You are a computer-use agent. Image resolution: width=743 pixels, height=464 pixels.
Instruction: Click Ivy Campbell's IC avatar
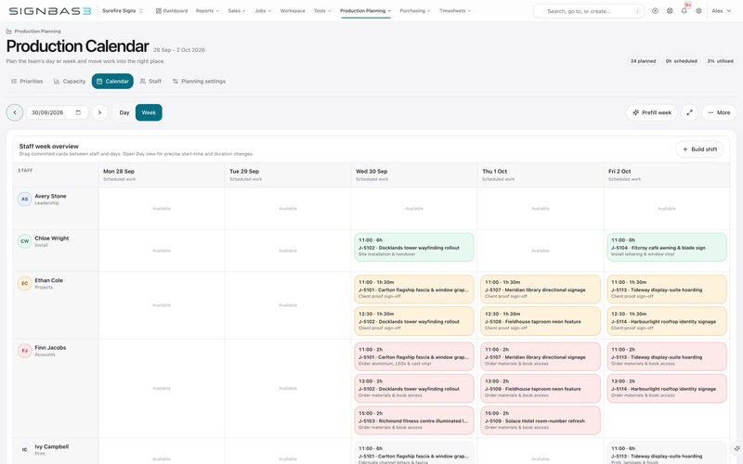[x=25, y=449]
